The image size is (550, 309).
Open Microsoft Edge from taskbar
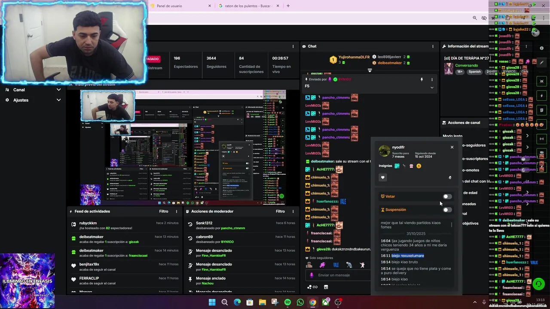237,302
